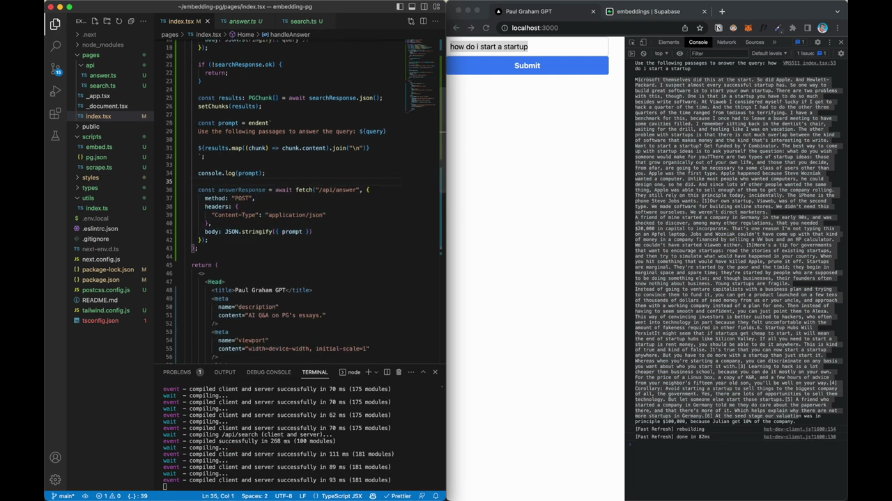Open DevTools settings gear
The height and width of the screenshot is (501, 892).
tap(817, 42)
